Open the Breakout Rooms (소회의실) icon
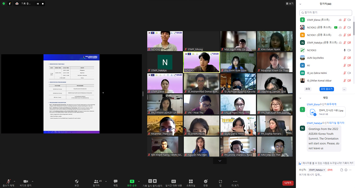Image resolution: width=355 pixels, height=188 pixels. [x=191, y=182]
